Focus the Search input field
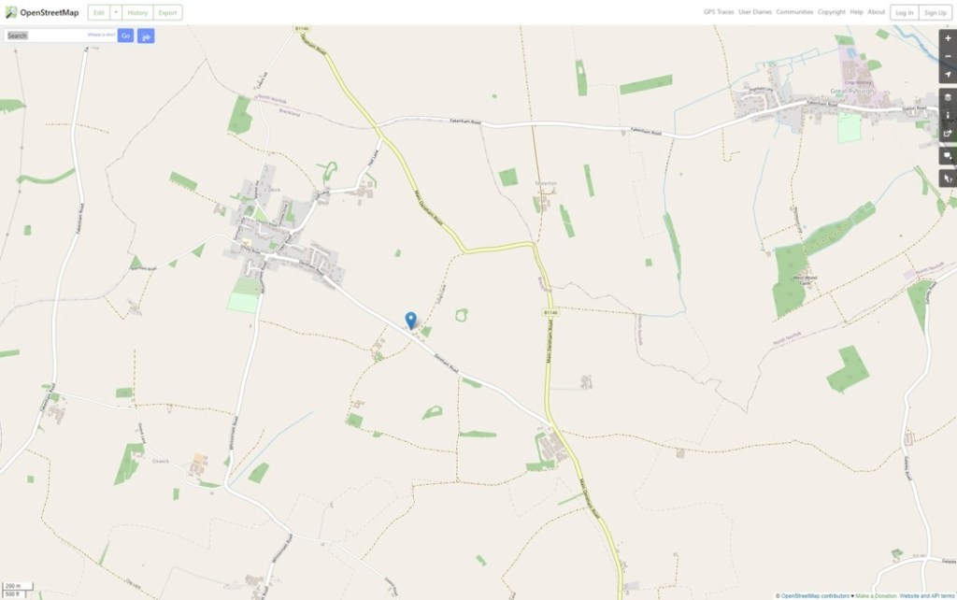Viewport: 957px width, 600px height. tap(61, 36)
